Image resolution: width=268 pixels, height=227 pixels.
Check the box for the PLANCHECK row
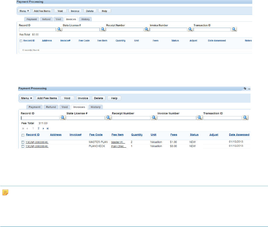point(23,146)
